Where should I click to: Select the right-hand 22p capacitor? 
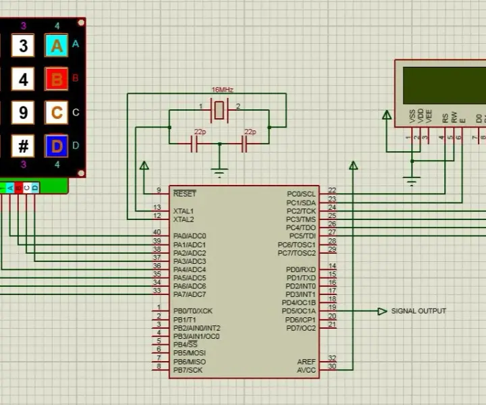pos(244,144)
